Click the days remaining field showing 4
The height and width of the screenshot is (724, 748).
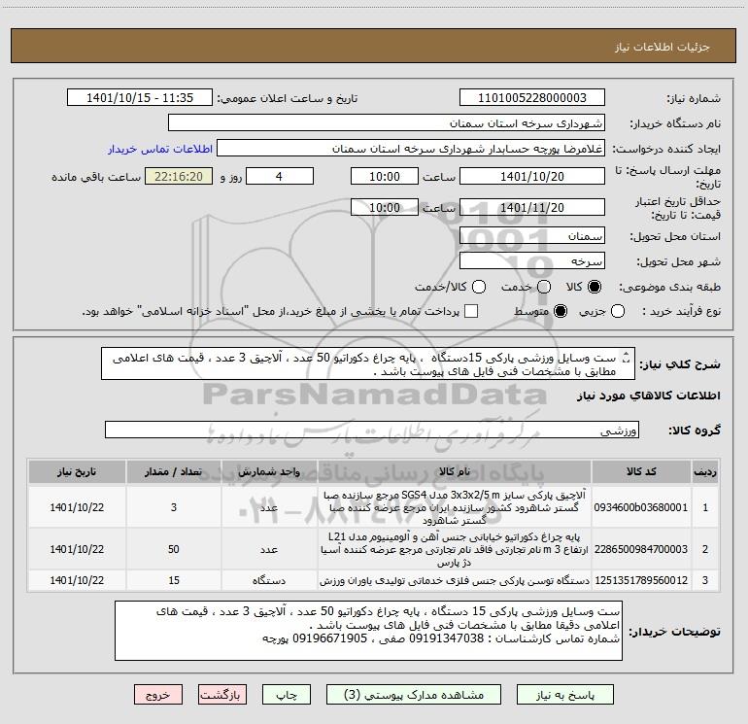280,176
